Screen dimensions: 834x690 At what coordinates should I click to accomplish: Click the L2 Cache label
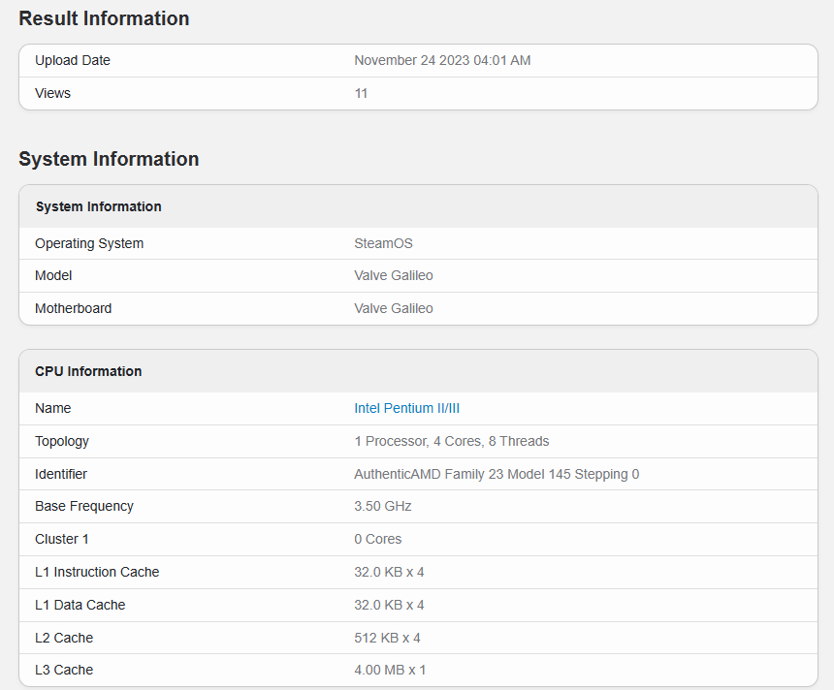(64, 638)
